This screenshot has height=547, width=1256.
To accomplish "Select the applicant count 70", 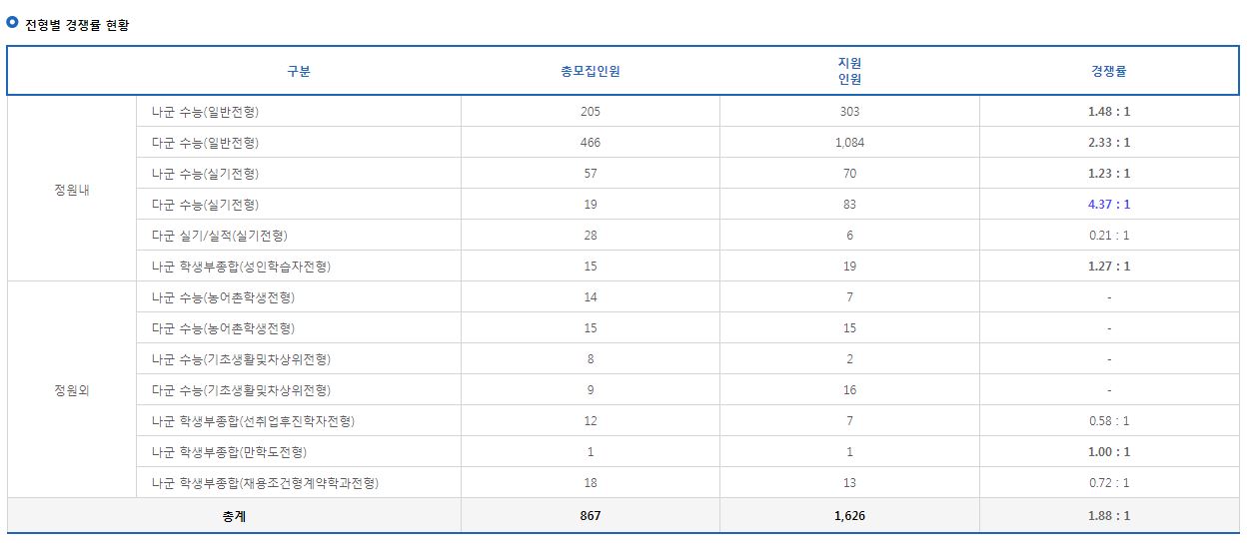I will pyautogui.click(x=849, y=174).
